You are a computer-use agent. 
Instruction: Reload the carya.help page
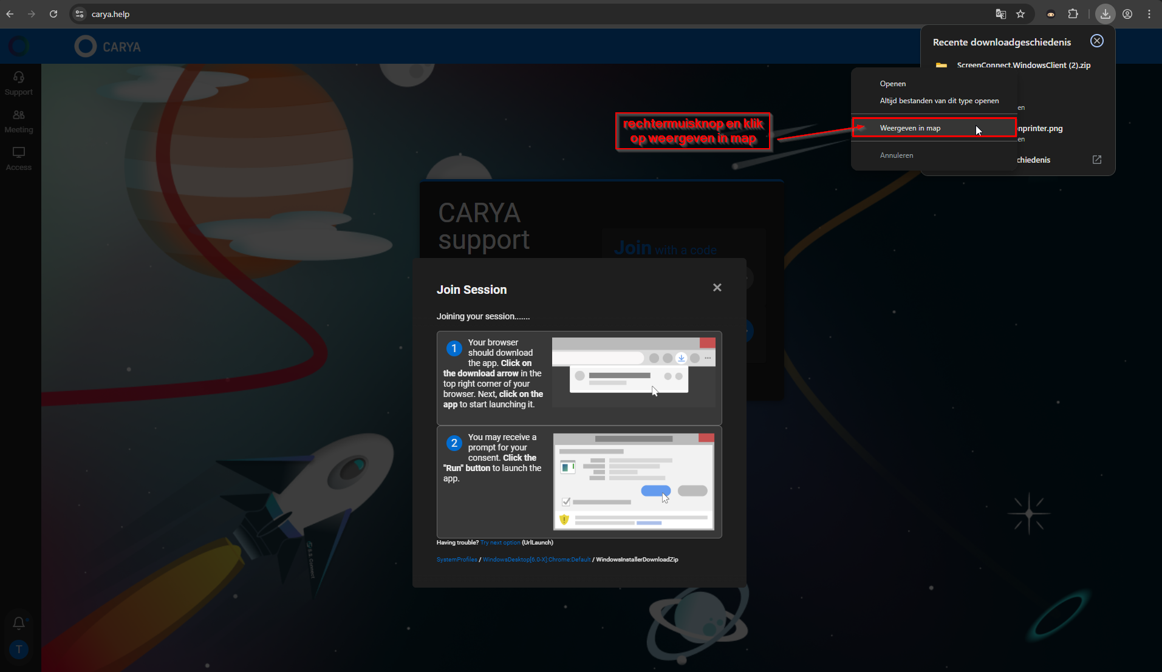tap(53, 14)
